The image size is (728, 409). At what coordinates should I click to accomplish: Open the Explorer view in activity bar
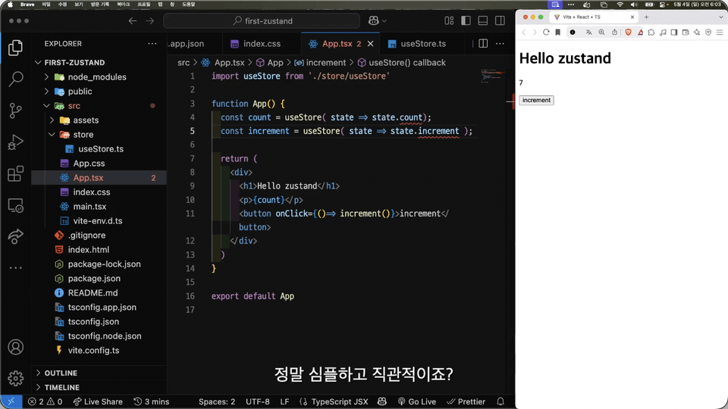coord(15,48)
